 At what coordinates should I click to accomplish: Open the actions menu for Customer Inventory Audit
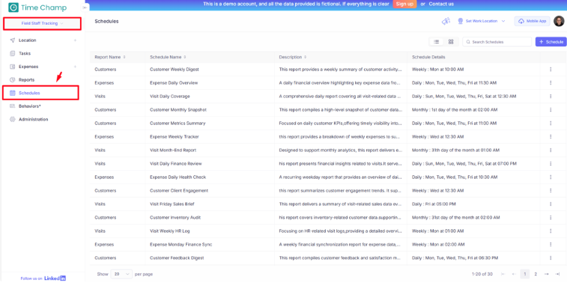click(x=551, y=218)
